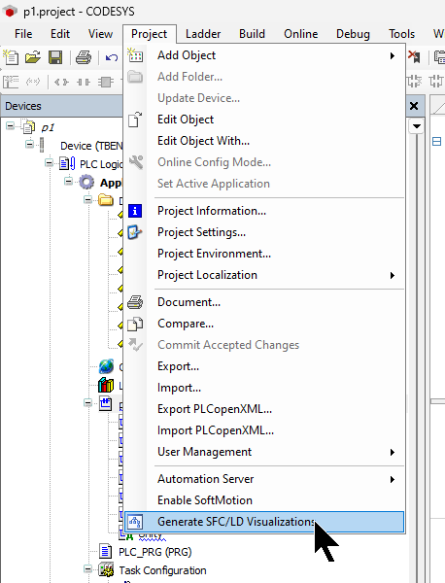
Task: Click the yellow folder icon under Application
Action: pyautogui.click(x=106, y=200)
